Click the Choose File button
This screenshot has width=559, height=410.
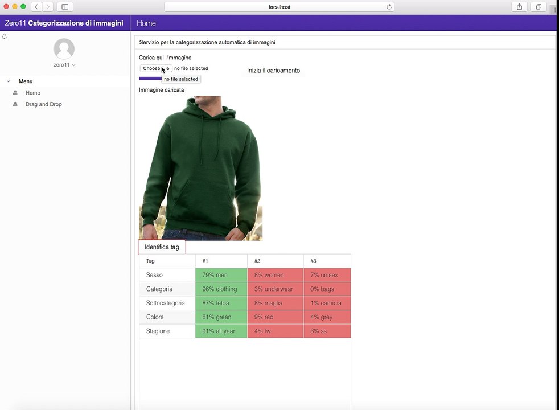(x=156, y=68)
